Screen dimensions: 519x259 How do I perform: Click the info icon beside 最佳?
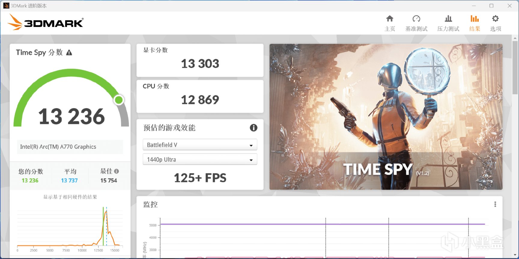[117, 171]
